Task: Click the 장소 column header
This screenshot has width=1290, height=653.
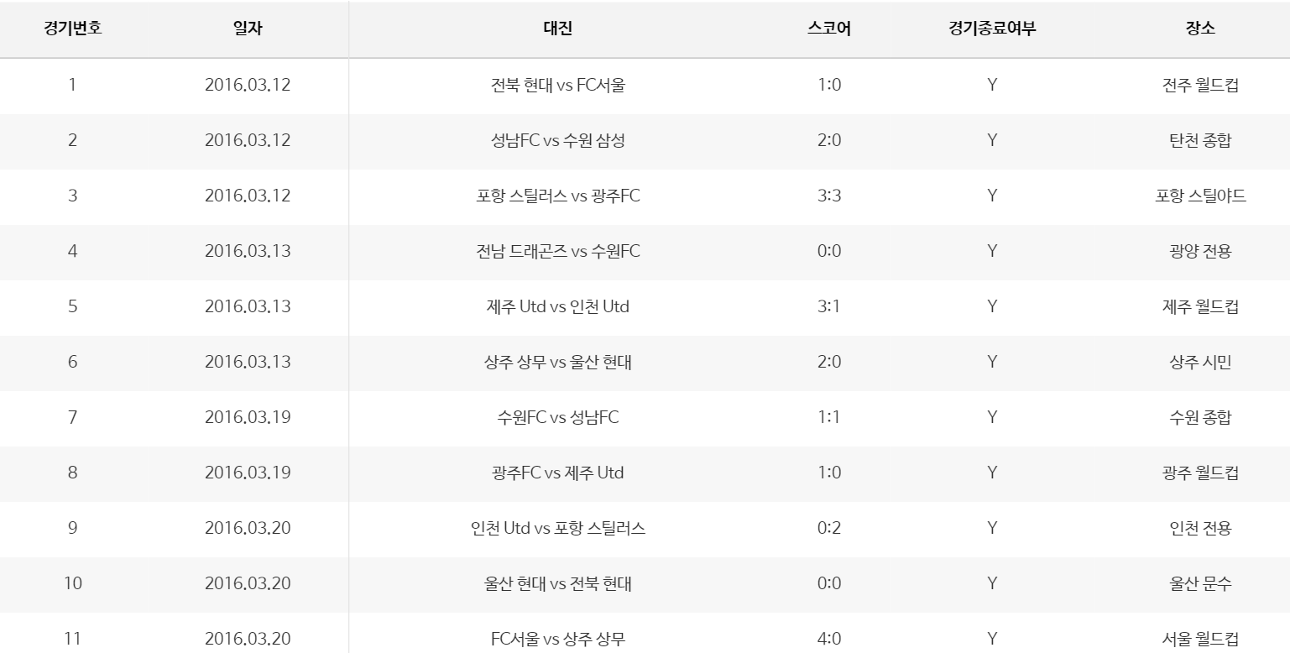Action: coord(1200,28)
